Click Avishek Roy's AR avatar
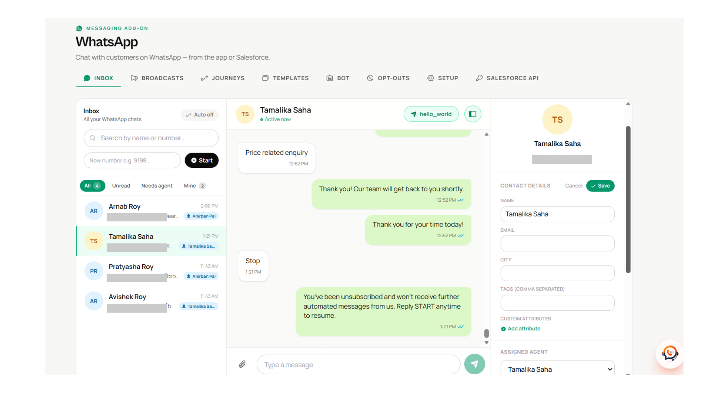Screen dimensions: 713x401 (94, 301)
